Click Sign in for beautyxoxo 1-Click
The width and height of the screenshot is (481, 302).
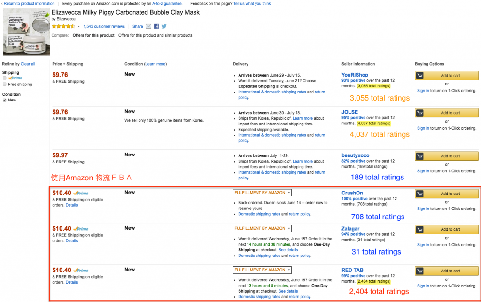[423, 171]
